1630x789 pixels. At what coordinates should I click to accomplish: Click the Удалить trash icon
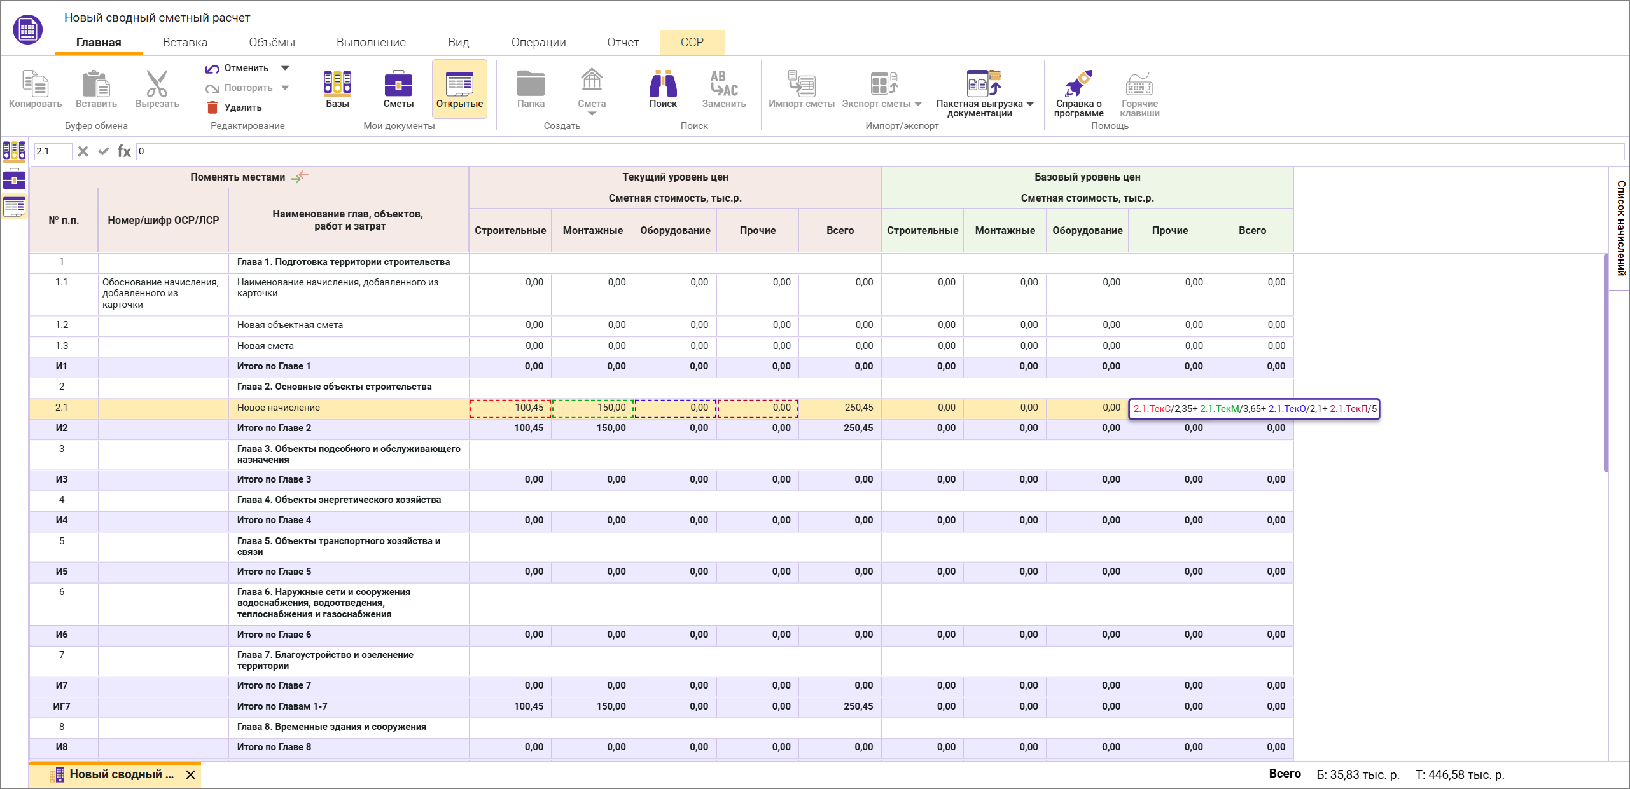coord(212,107)
